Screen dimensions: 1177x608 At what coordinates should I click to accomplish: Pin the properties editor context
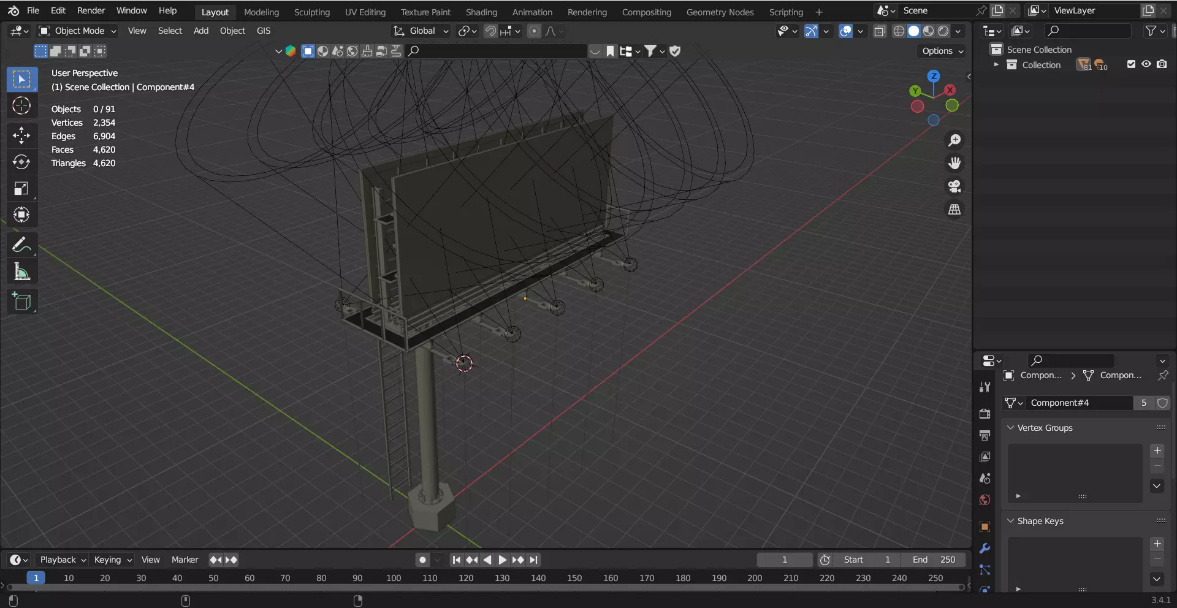1163,375
